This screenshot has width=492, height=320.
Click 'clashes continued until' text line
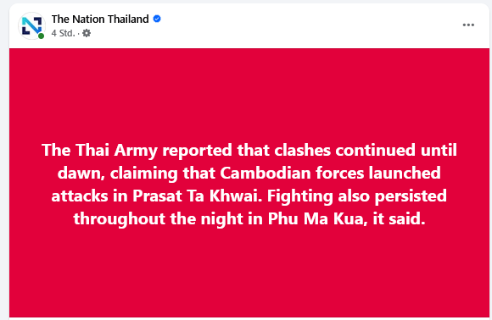[366, 150]
